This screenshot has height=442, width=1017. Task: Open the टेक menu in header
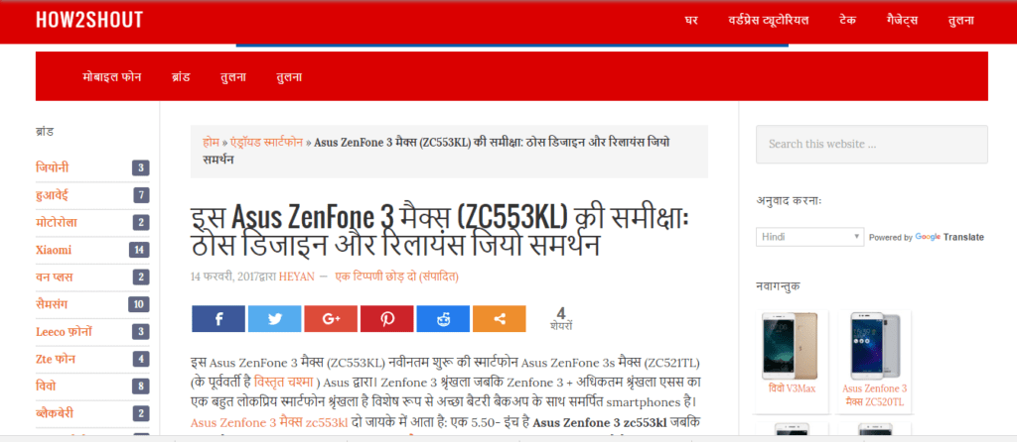point(847,20)
